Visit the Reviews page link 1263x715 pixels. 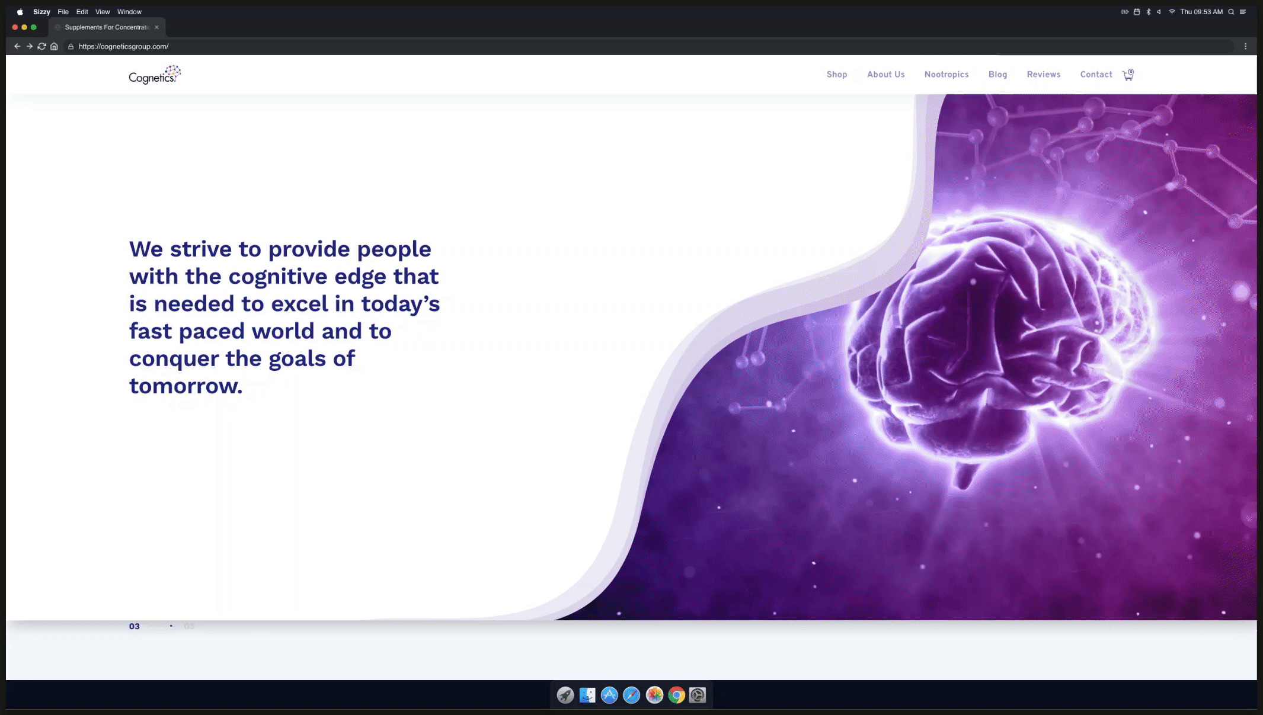(1043, 75)
